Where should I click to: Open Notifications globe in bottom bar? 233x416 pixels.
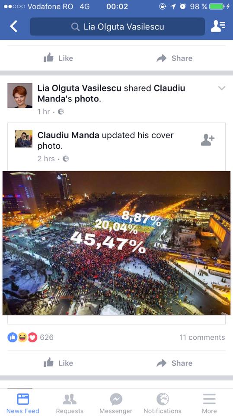tap(163, 403)
